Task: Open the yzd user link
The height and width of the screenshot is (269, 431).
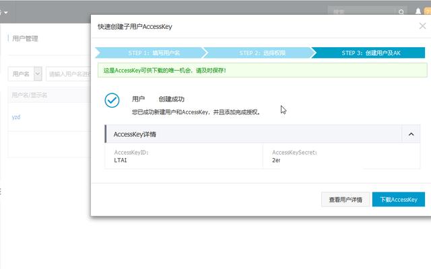Action: (x=17, y=116)
